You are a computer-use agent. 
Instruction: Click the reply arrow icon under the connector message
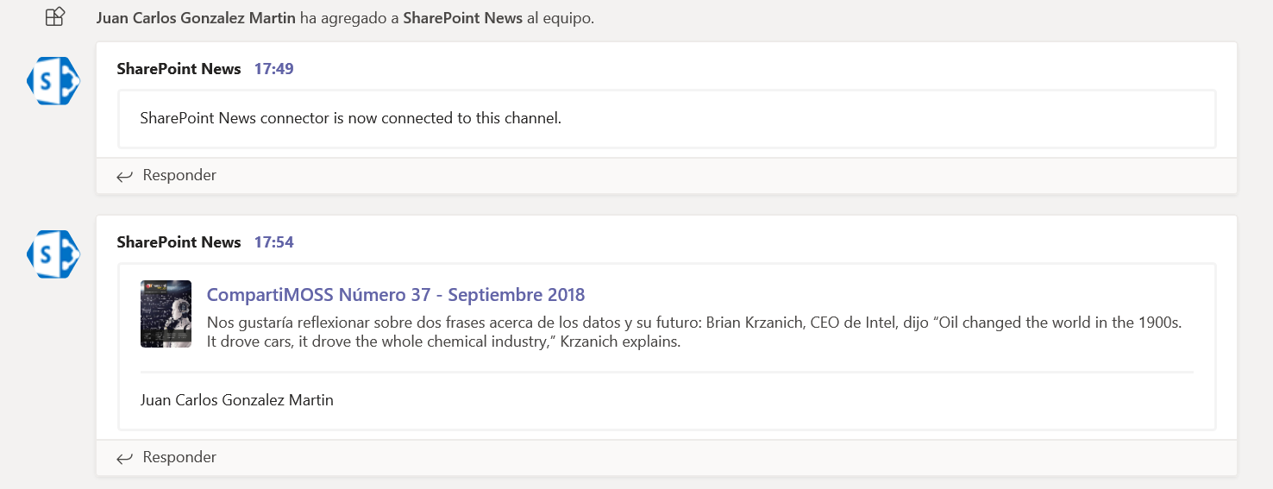click(x=125, y=176)
